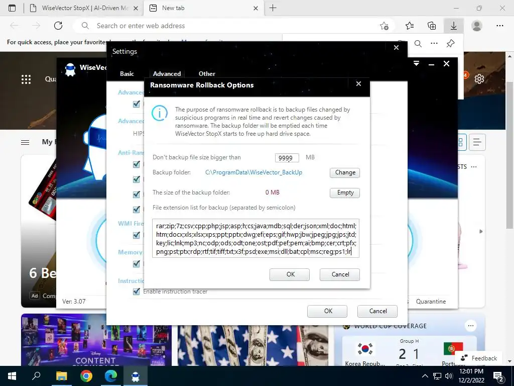Open File Explorer from taskbar
Viewport: 514px width, 386px height.
click(x=61, y=376)
